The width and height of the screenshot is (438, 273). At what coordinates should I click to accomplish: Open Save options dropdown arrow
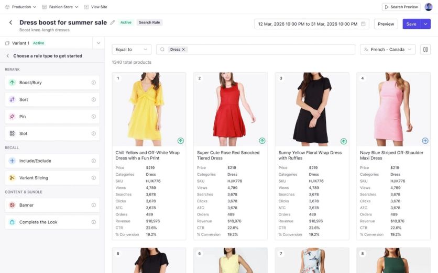click(x=425, y=24)
